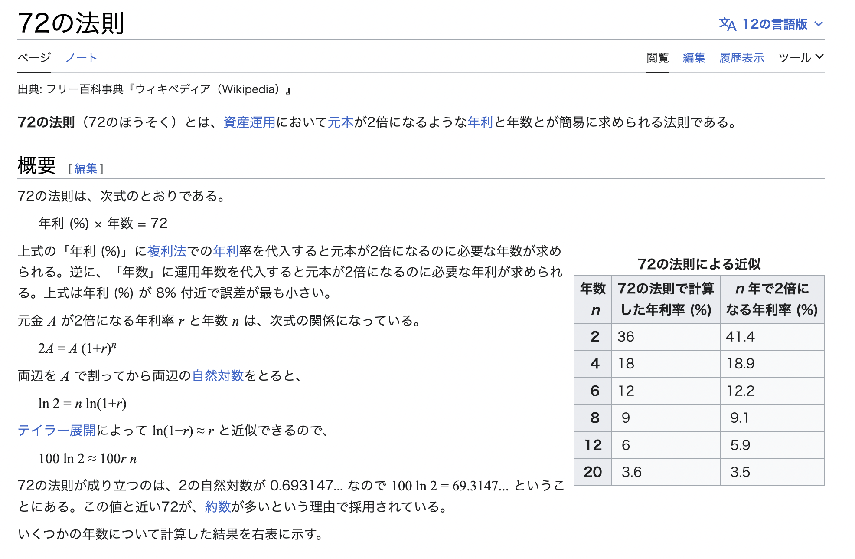This screenshot has width=855, height=559.
Task: Click the table cell showing 41.4
Action: point(772,337)
